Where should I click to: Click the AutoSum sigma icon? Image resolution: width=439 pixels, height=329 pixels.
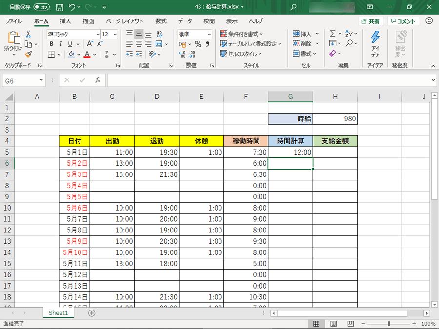coord(333,34)
